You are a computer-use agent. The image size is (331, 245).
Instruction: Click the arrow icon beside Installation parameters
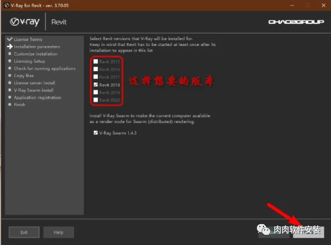[10, 47]
